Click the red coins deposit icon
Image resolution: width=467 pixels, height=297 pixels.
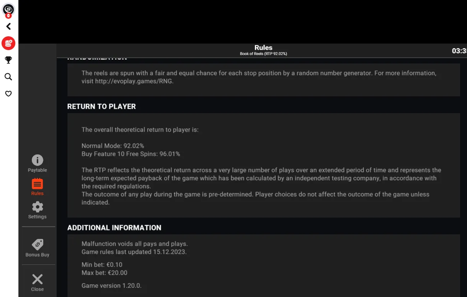[8, 43]
